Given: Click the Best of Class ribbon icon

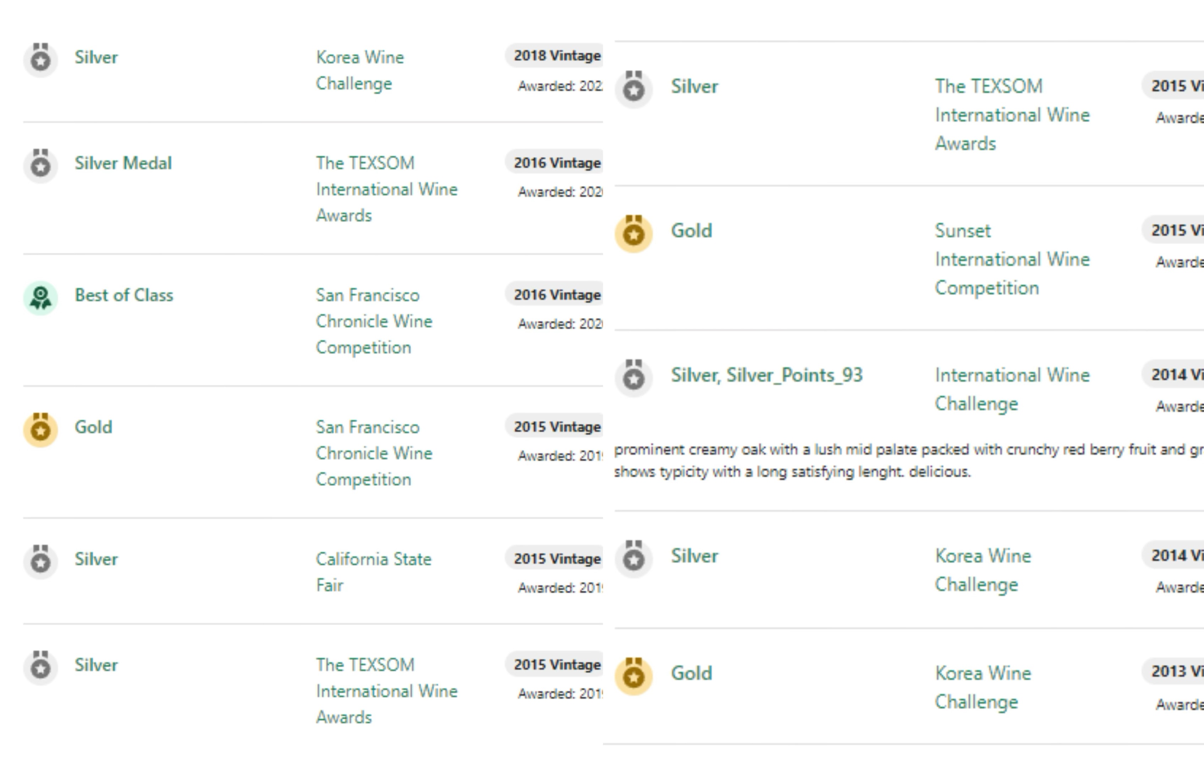Looking at the screenshot, I should click(x=40, y=297).
